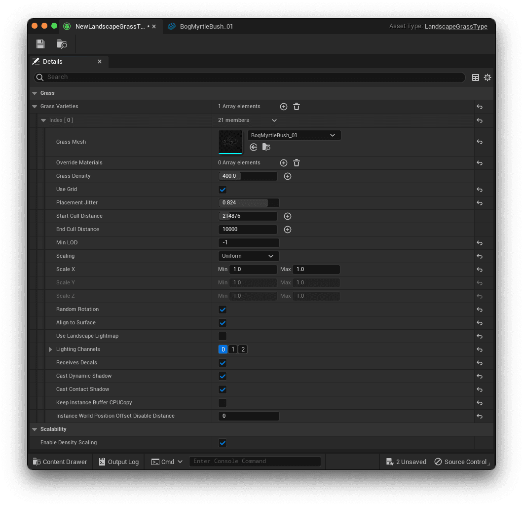Switch to the BogMyrtleBush_01 tab
The width and height of the screenshot is (523, 506).
[201, 26]
